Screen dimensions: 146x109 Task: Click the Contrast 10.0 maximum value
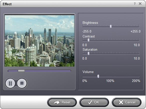coord(137,45)
